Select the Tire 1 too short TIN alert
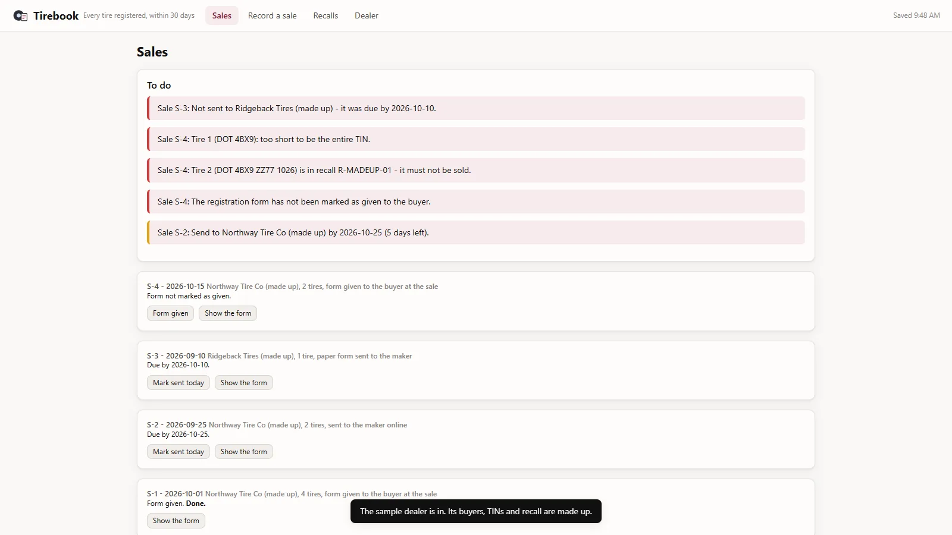The width and height of the screenshot is (952, 535). [476, 139]
